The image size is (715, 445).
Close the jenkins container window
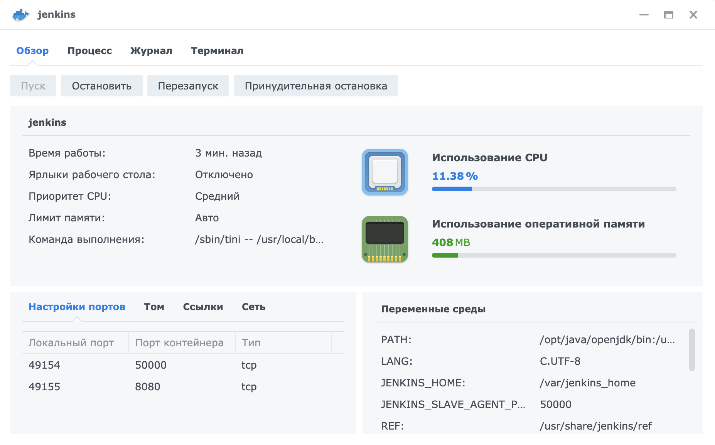coord(693,15)
